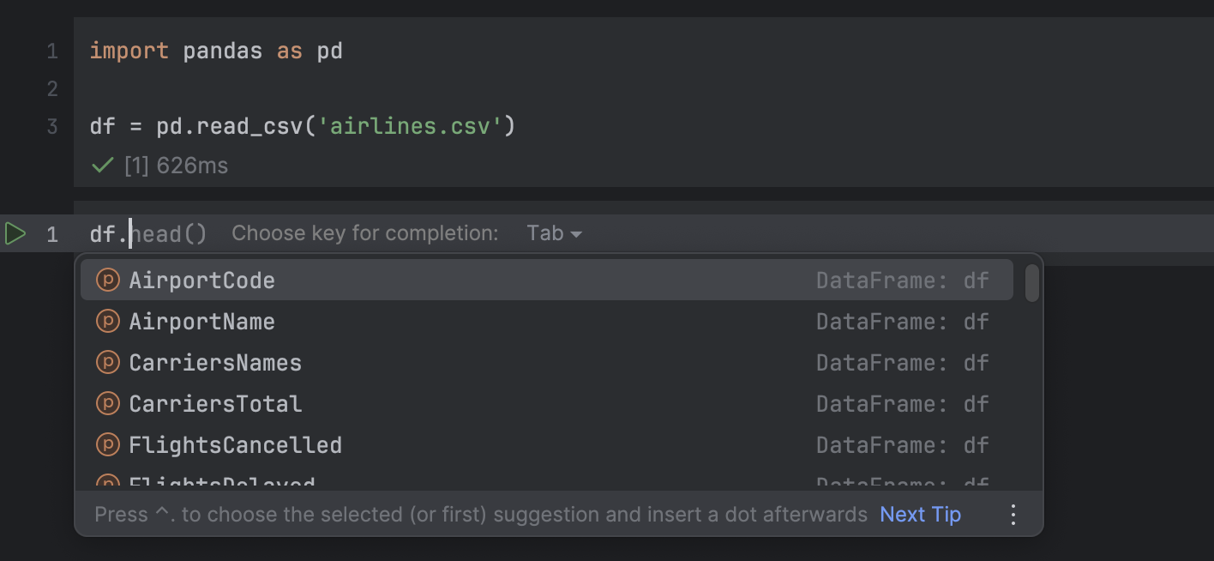Click the Next Tip link
1214x561 pixels.
click(919, 514)
